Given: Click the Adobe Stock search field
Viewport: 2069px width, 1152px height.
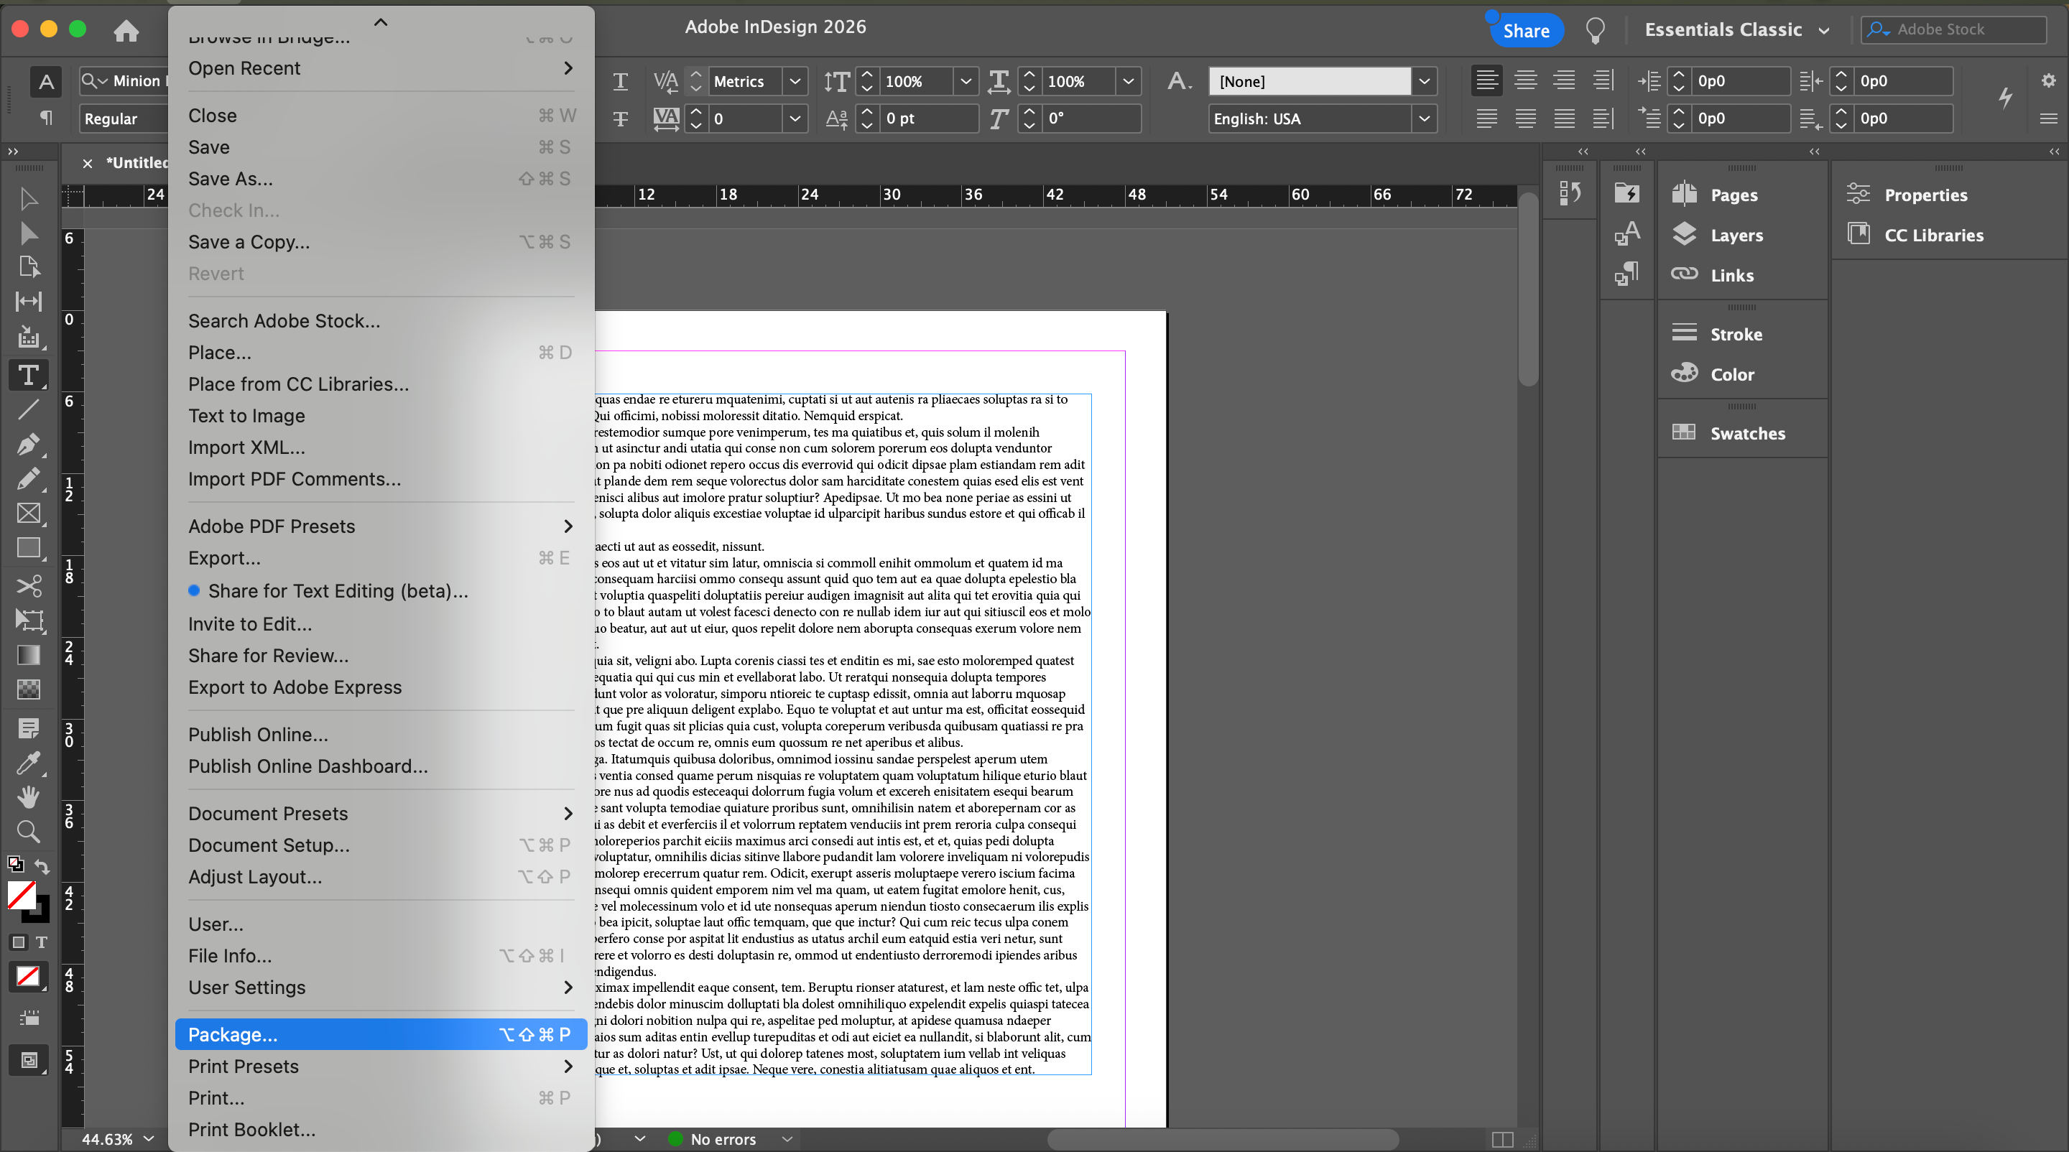Looking at the screenshot, I should coord(1960,29).
